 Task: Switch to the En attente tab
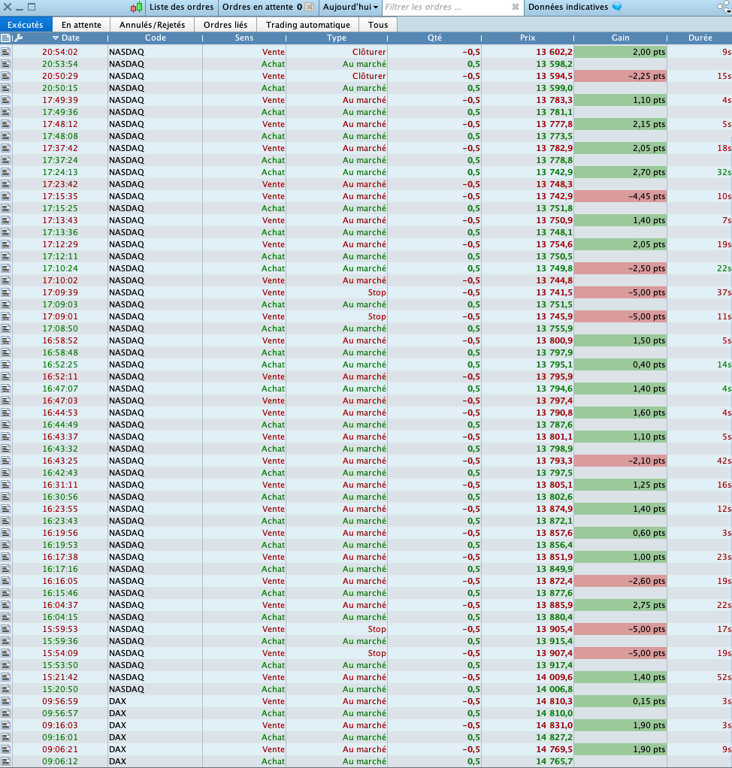81,25
